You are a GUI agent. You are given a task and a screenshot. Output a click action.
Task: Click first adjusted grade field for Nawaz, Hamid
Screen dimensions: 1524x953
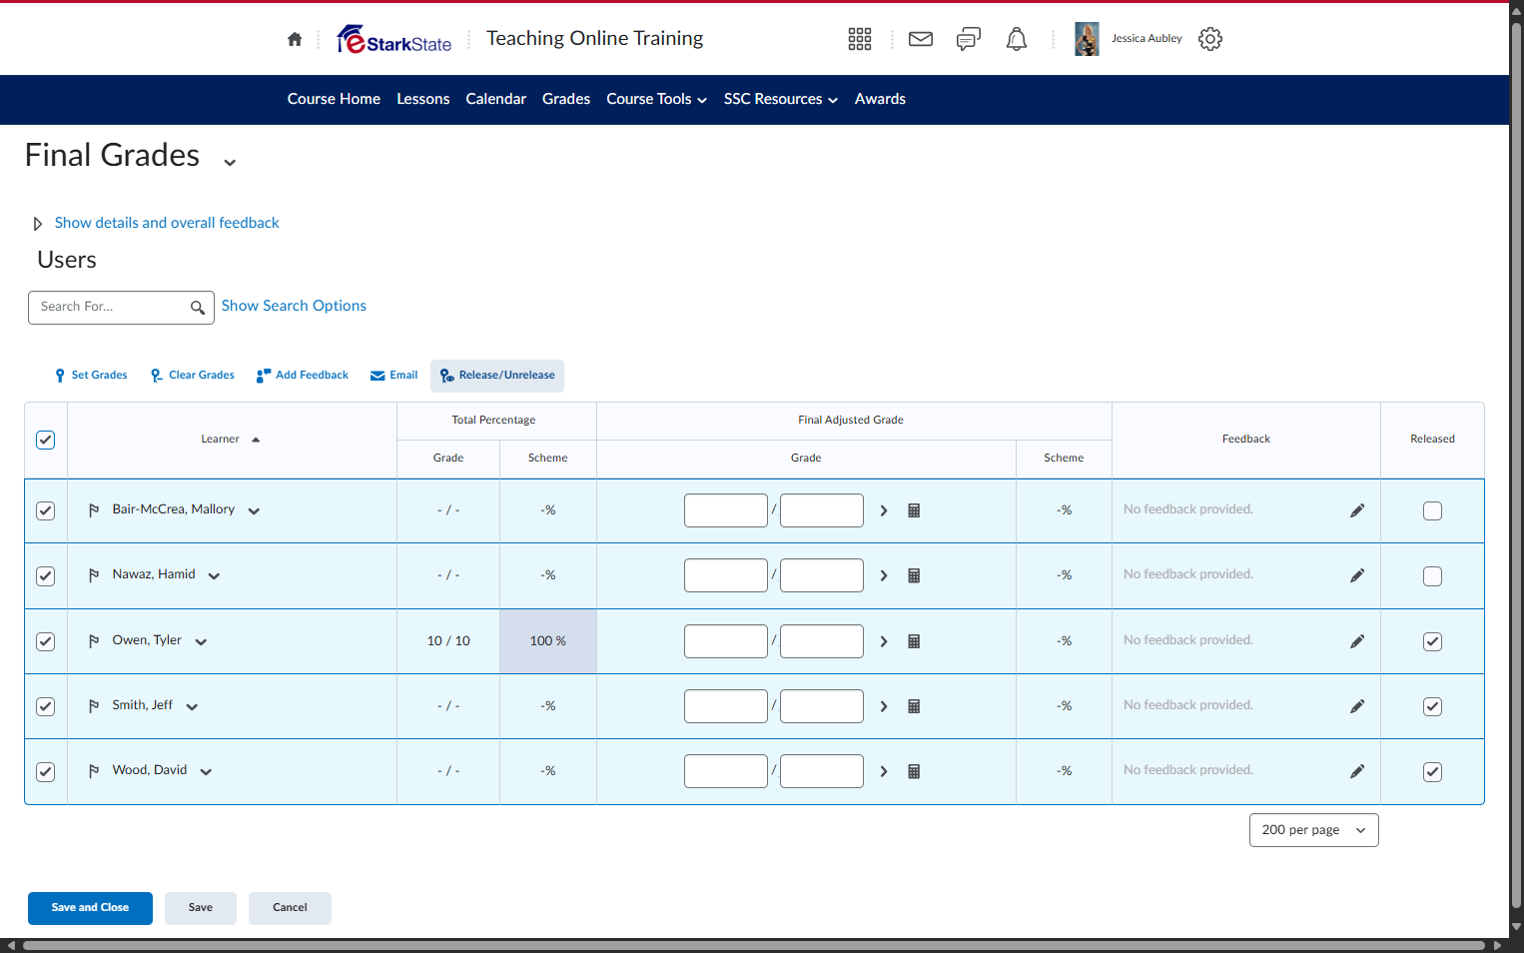click(x=726, y=575)
